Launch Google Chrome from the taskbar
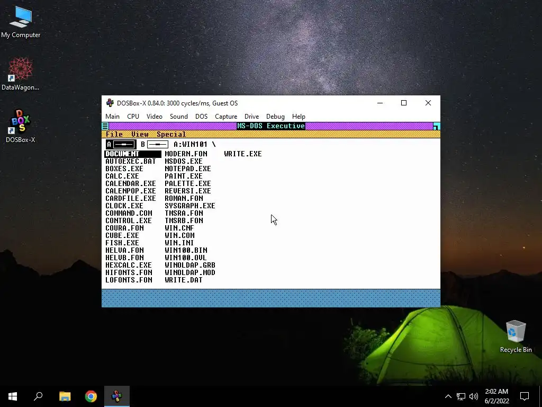Viewport: 542px width, 407px height. click(x=91, y=396)
